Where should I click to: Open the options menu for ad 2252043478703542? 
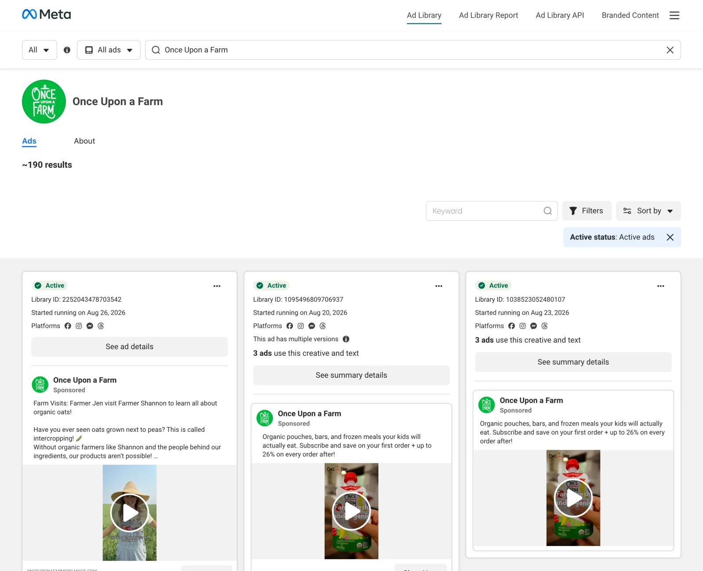[x=217, y=286]
